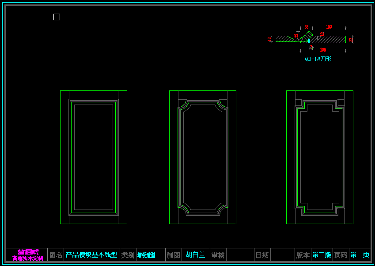Select the 35 dimension text
The height and width of the screenshot is (266, 375).
(x=306, y=27)
